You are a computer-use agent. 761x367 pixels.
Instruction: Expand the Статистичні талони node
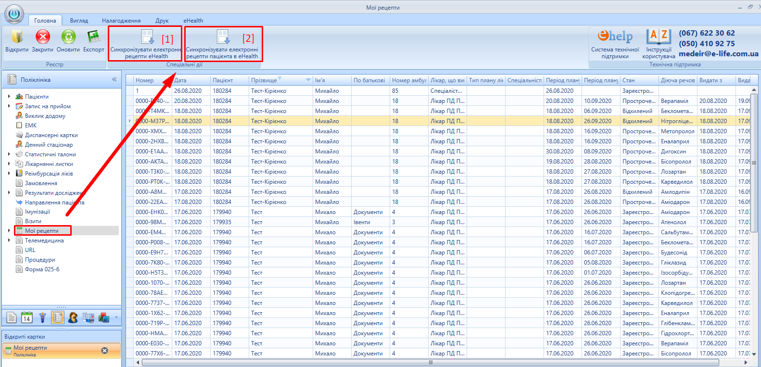9,154
